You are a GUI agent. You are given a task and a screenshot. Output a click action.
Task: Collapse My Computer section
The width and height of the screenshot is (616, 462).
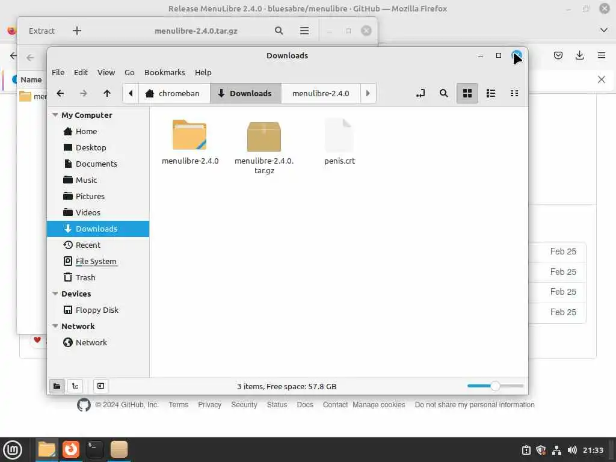point(55,115)
